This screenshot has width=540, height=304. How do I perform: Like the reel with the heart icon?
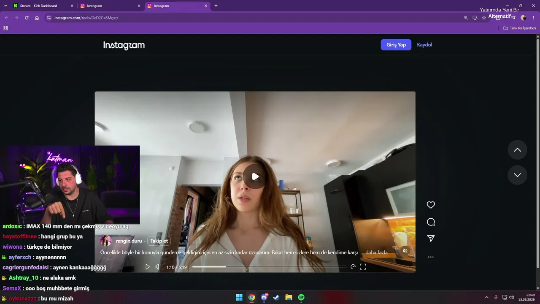pos(431,205)
